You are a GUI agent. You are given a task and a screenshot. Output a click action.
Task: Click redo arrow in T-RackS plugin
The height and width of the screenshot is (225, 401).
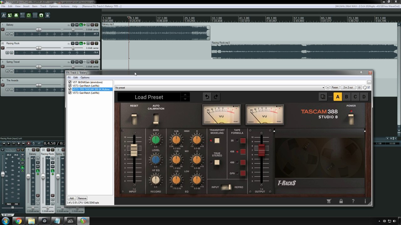click(216, 97)
